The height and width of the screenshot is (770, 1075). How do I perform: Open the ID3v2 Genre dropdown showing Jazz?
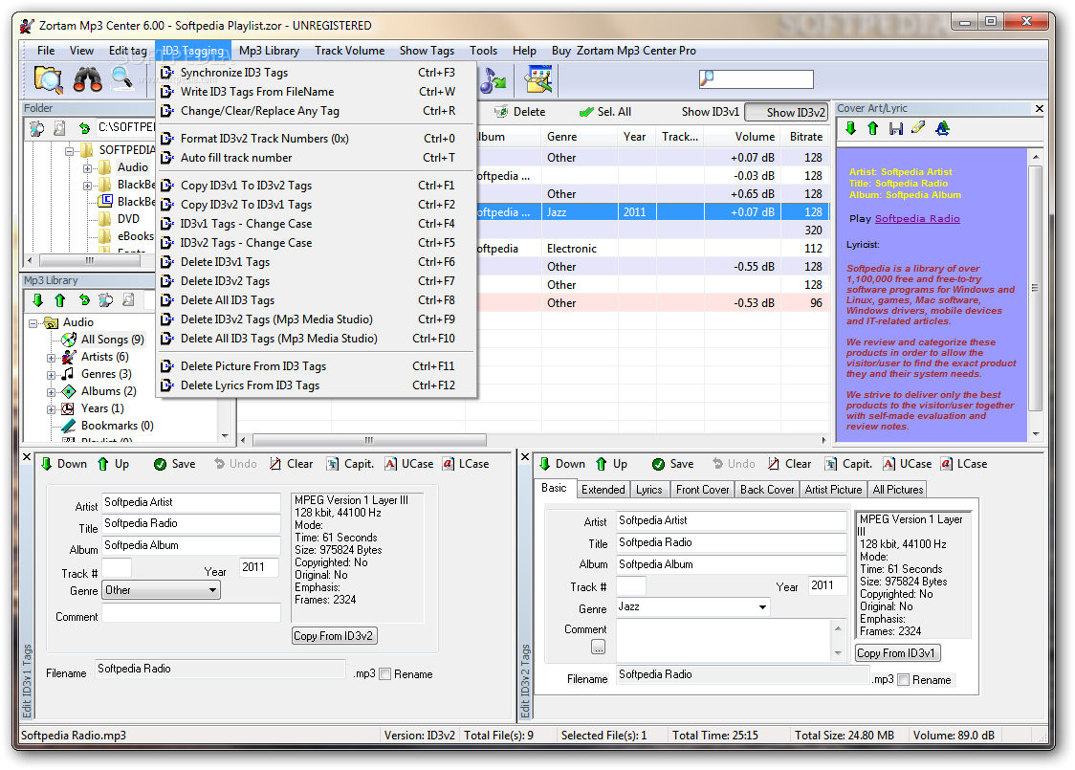coord(692,606)
